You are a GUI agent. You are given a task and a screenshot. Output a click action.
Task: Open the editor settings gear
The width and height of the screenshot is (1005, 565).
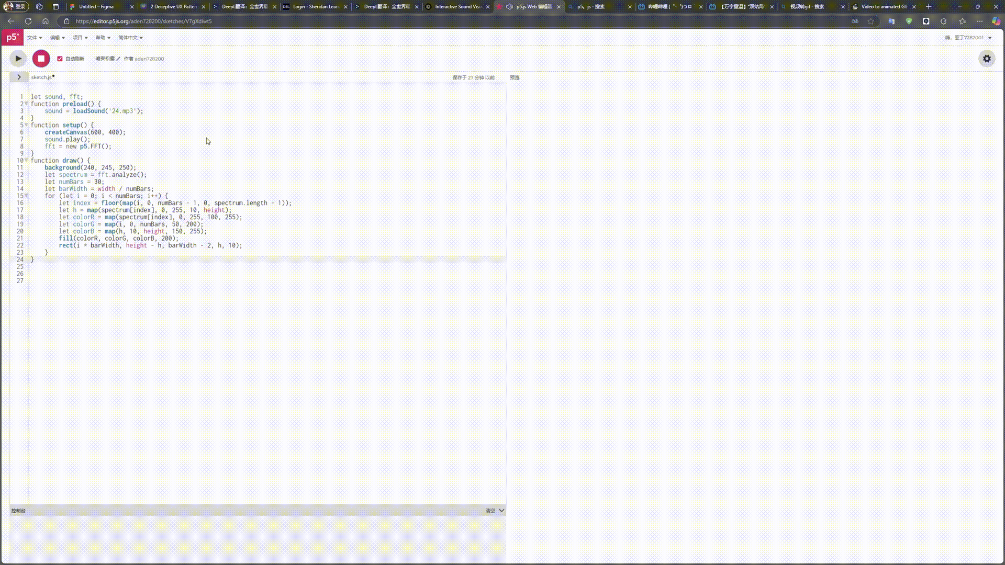point(987,59)
